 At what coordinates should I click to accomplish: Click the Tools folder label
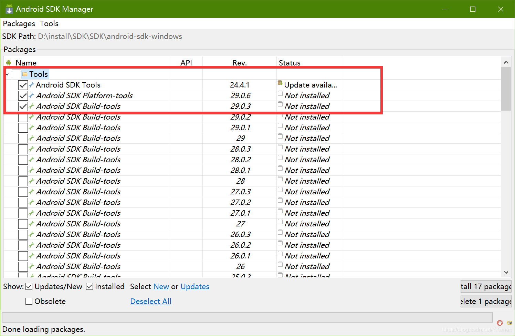coord(39,74)
